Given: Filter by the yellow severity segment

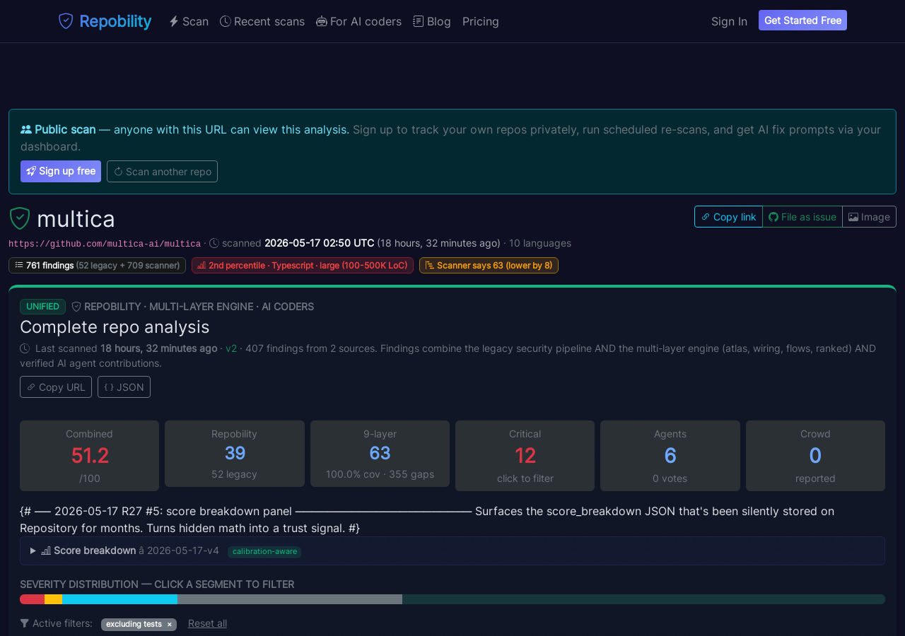Looking at the screenshot, I should tap(53, 599).
